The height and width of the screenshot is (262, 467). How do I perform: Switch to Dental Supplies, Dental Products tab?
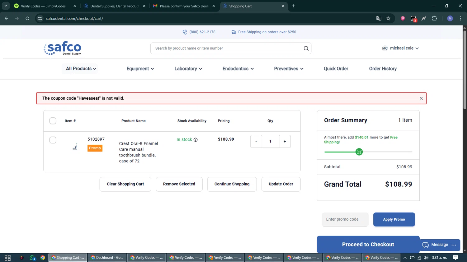[x=114, y=6]
